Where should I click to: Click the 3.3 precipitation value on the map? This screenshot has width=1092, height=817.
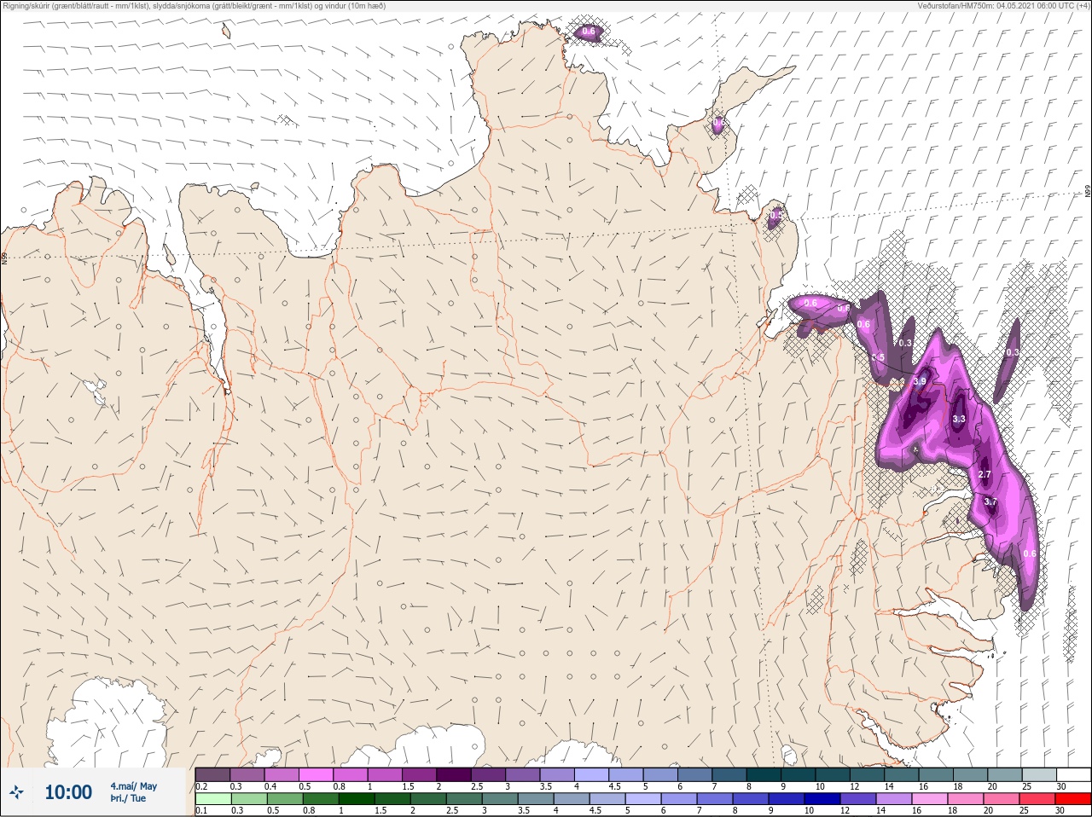click(959, 419)
